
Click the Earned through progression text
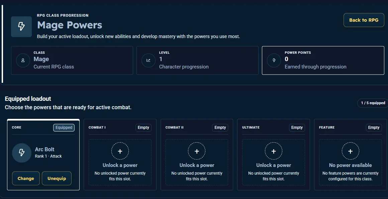click(x=315, y=67)
